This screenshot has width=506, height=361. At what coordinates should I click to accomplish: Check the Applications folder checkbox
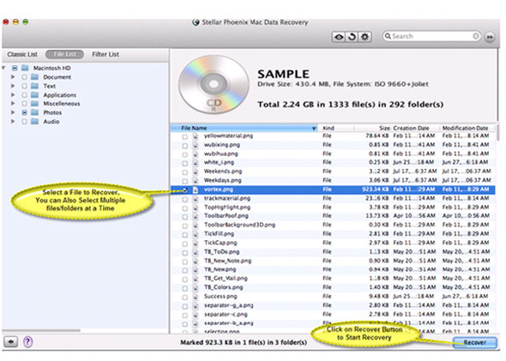click(24, 95)
